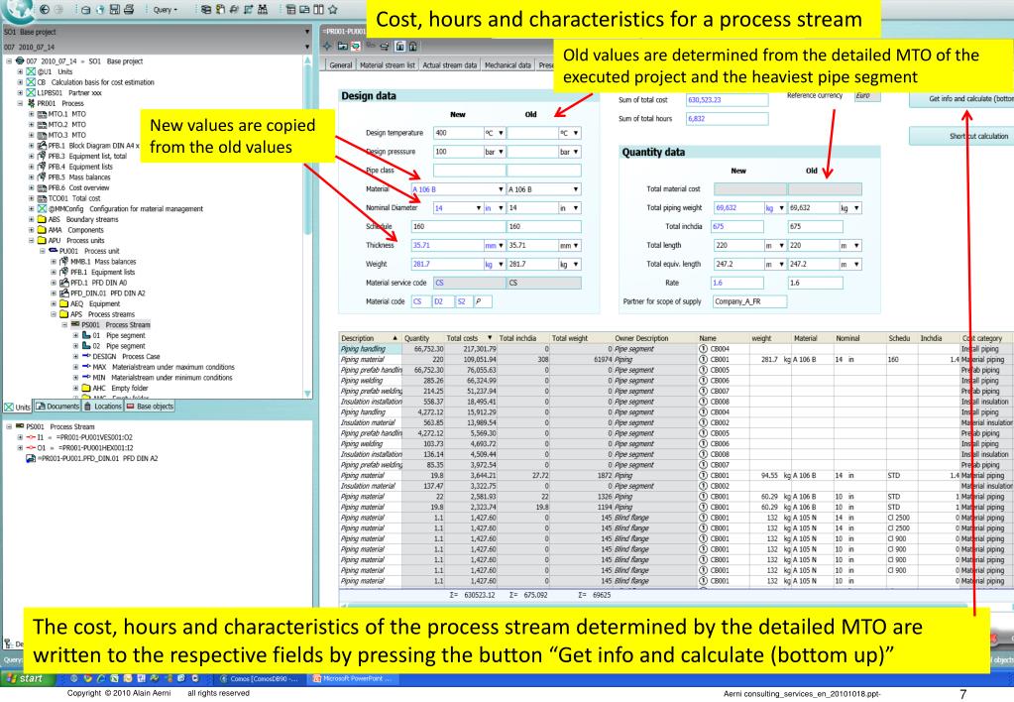
Task: Open the Comos taskbar window button
Action: [x=258, y=679]
